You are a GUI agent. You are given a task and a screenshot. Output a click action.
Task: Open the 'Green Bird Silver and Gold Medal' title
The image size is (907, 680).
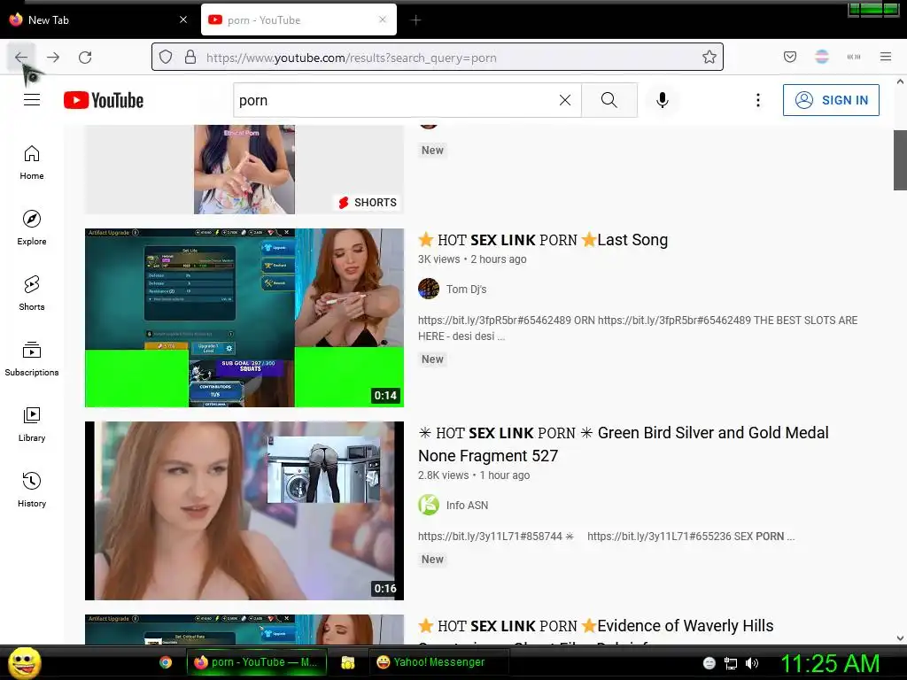tap(624, 444)
